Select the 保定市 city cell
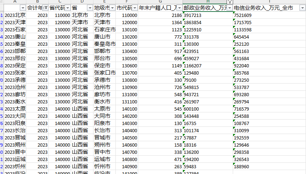Screen dimensions: 306x174 [x=104, y=66]
